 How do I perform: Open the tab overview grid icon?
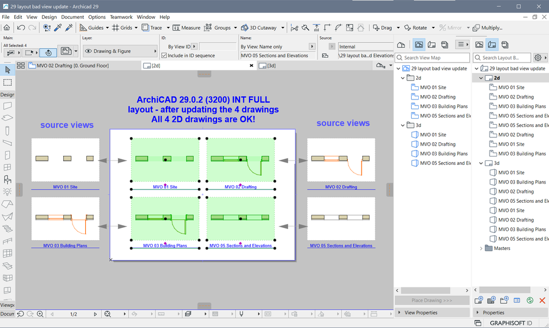click(x=21, y=65)
